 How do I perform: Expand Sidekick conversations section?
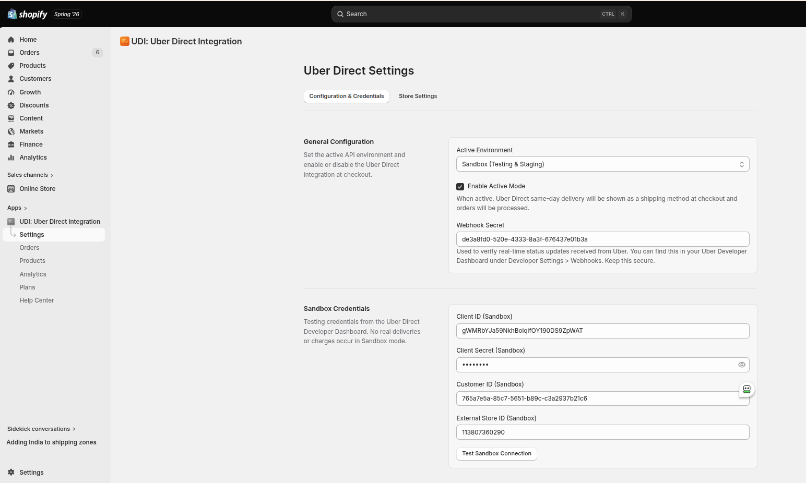pos(41,429)
